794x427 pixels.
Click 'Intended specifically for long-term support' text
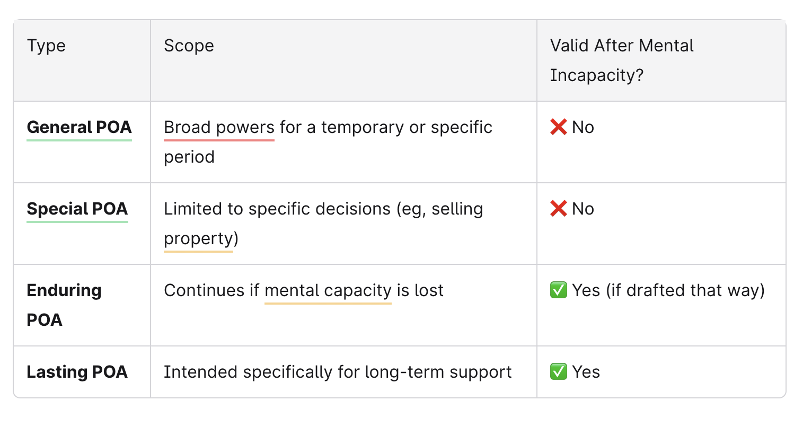(338, 372)
